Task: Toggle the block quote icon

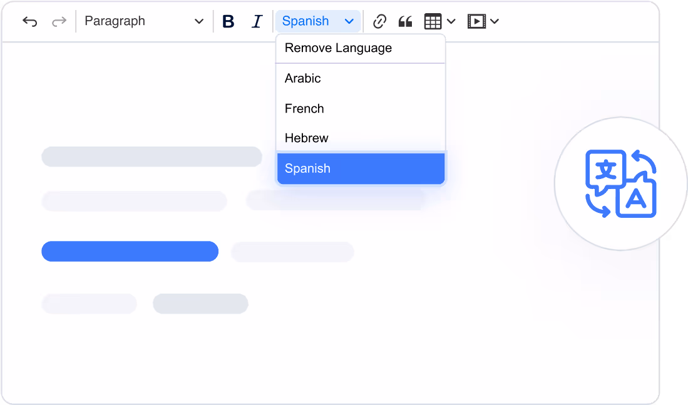Action: [x=406, y=21]
